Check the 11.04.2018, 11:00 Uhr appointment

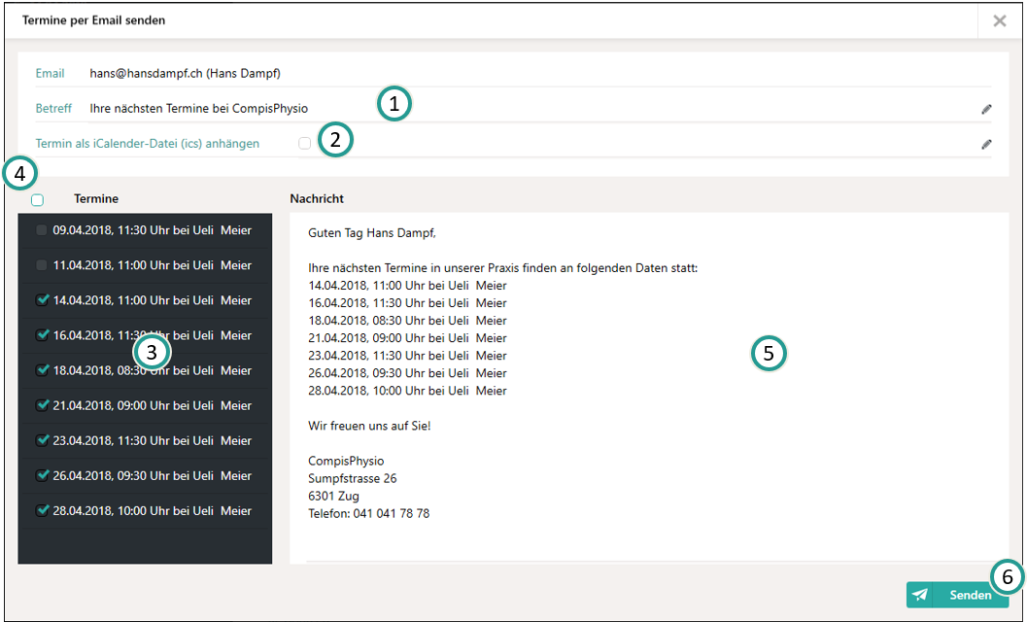pos(41,265)
